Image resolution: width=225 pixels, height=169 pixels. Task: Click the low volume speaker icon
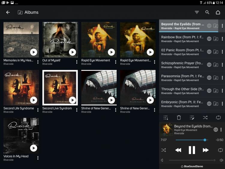162,160
